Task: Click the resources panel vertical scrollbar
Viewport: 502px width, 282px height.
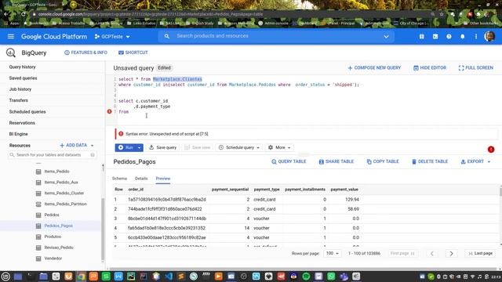Action: tap(103, 229)
